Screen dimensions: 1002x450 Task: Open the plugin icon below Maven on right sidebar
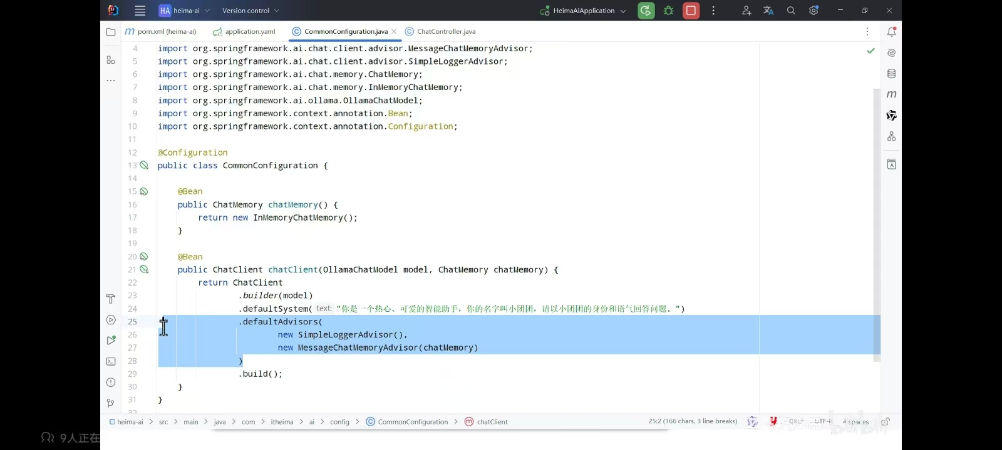point(892,116)
